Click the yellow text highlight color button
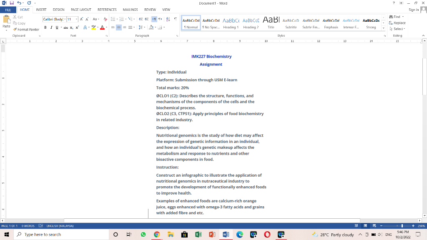 tap(94, 27)
